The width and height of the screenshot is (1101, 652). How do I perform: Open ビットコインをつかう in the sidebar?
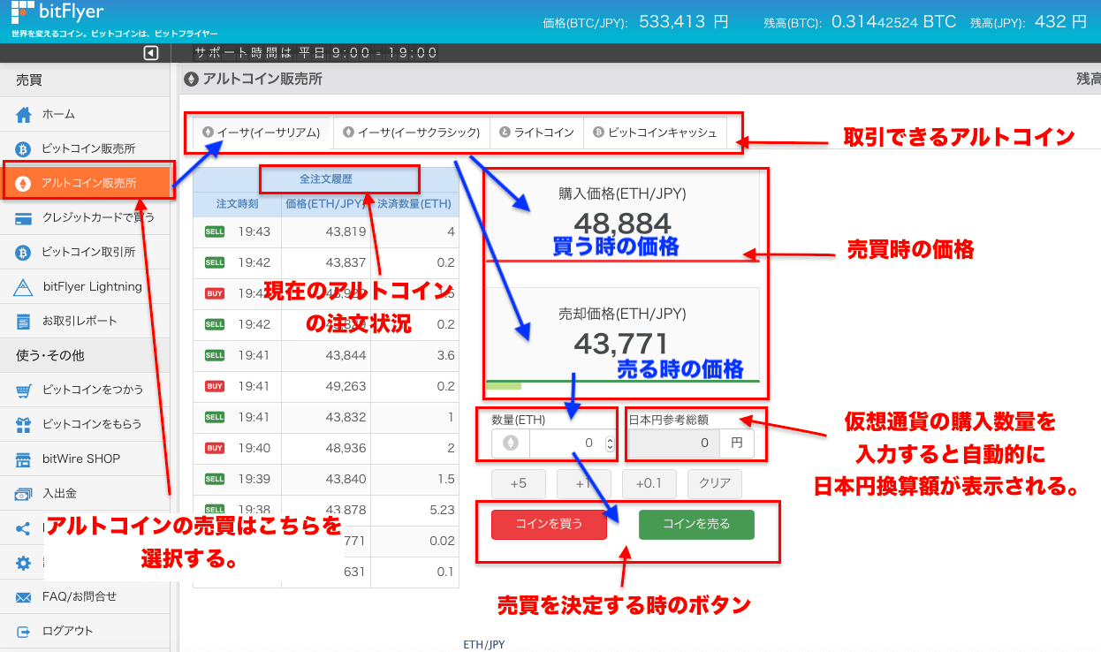pyautogui.click(x=84, y=390)
